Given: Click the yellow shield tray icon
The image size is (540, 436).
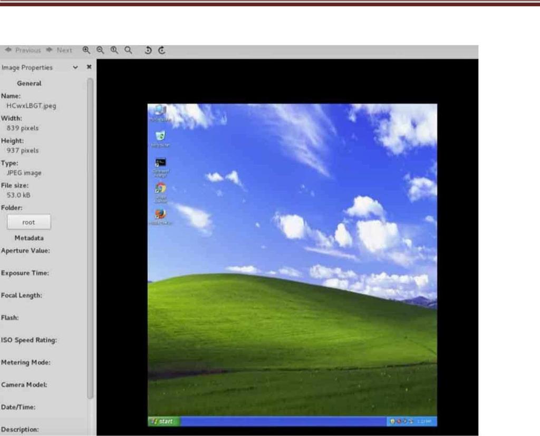Looking at the screenshot, I should point(392,421).
